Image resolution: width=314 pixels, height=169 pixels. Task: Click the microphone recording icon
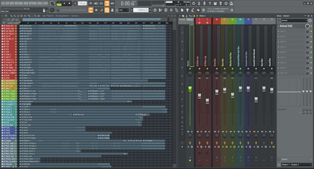204,3
